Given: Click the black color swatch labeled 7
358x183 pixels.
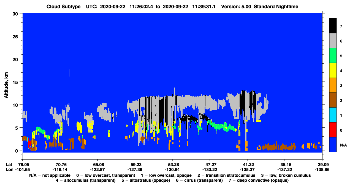Looking at the screenshot, I should (333, 26).
